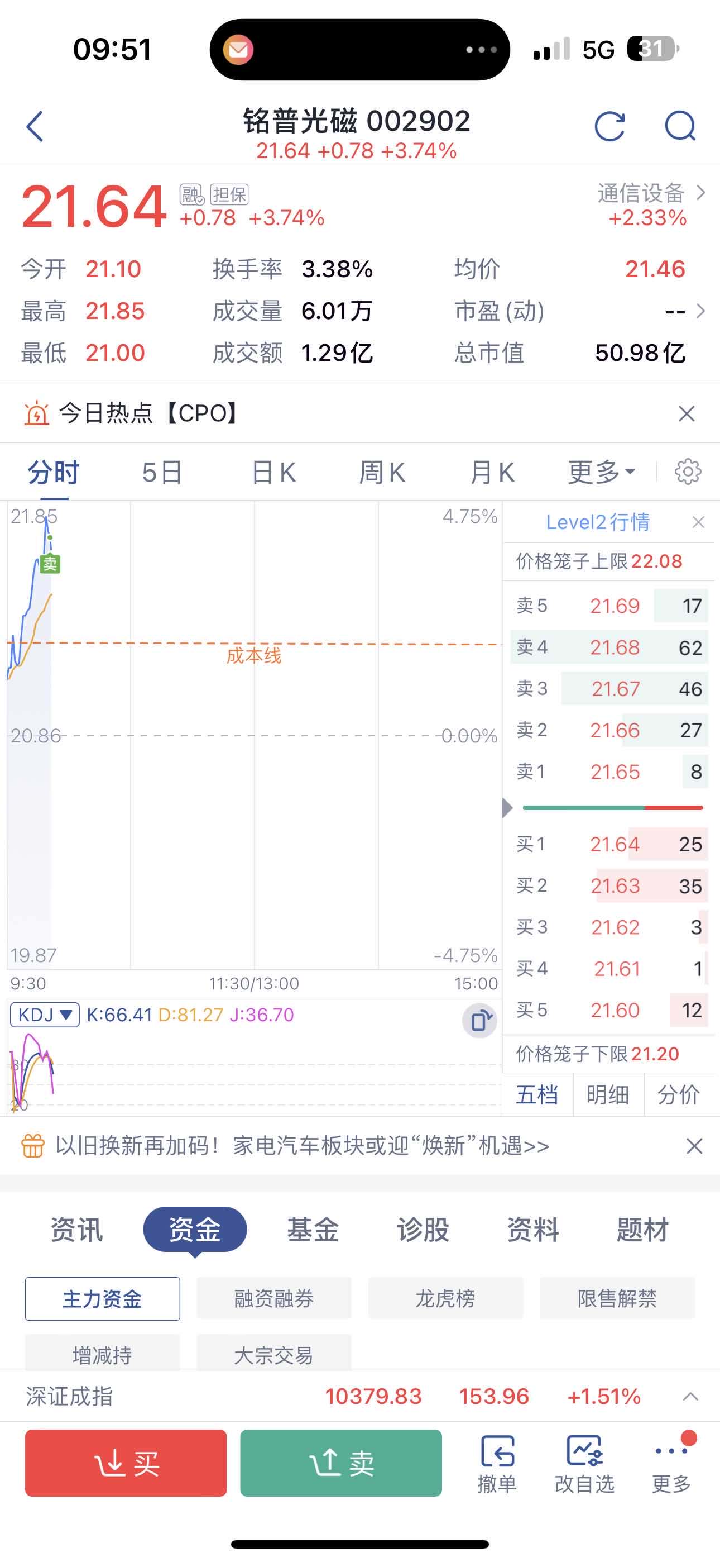
Task: Refresh the stock quote data
Action: tap(609, 126)
